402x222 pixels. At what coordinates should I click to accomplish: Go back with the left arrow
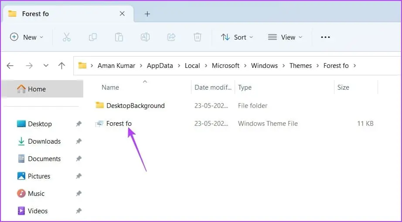pos(10,66)
